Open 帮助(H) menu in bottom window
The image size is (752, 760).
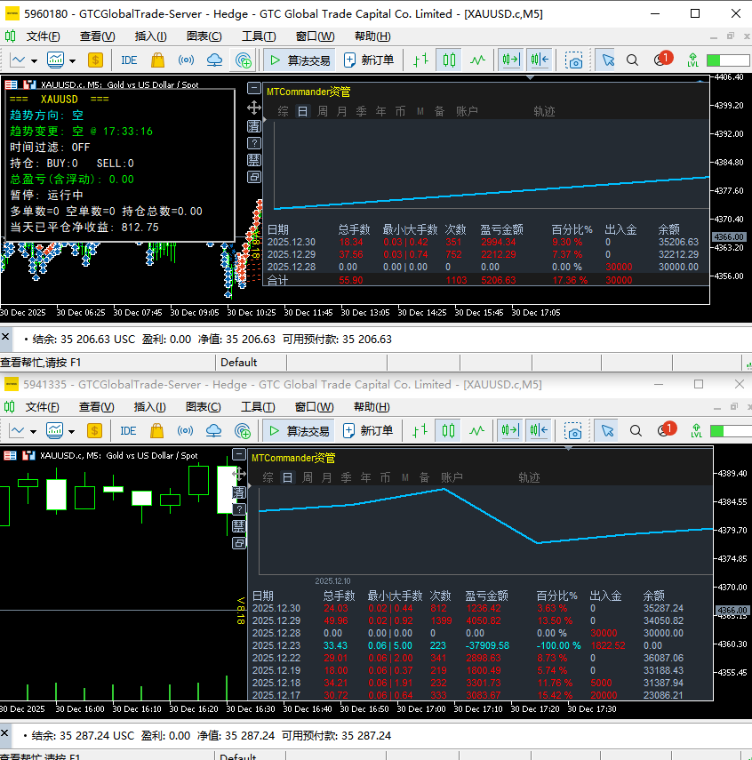click(x=372, y=407)
